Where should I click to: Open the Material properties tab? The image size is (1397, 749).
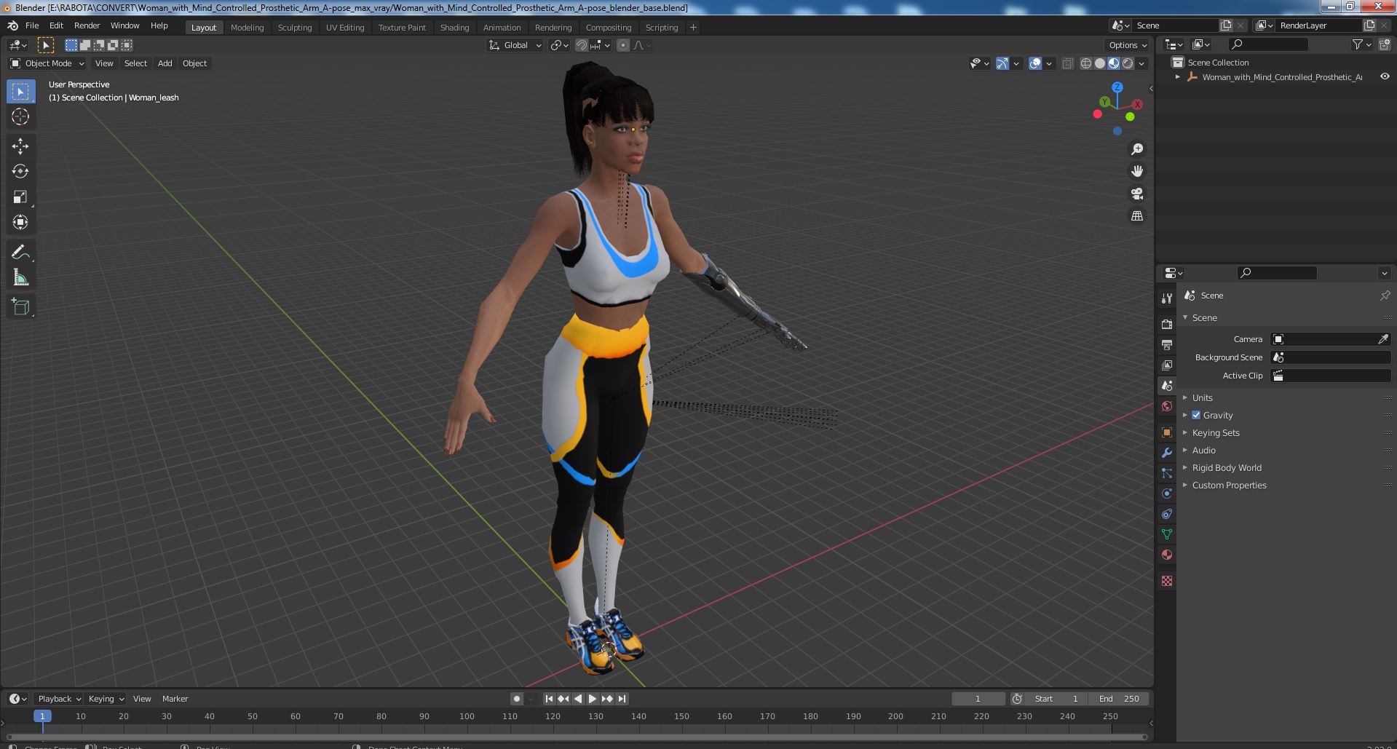coord(1167,555)
